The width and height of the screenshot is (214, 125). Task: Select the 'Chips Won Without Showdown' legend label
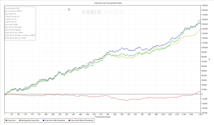pos(82,120)
